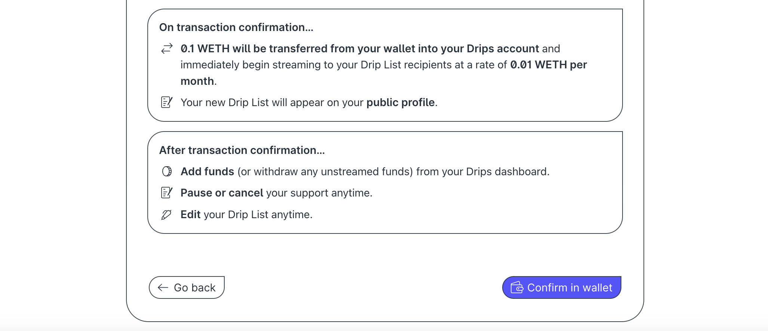Click 'Edit your Drip List anytime' line
Screen dimensions: 768x331
(x=246, y=214)
